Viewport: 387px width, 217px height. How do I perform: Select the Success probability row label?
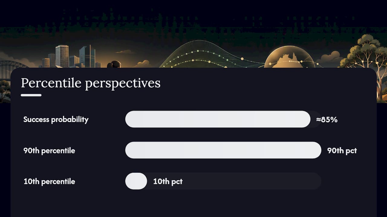(56, 120)
